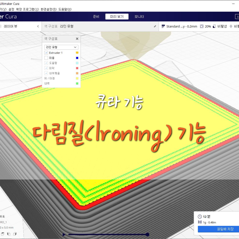Image resolution: width=239 pixels, height=239 pixels.
Task: Select the 미리 보기 stage tab
Action: (117, 16)
